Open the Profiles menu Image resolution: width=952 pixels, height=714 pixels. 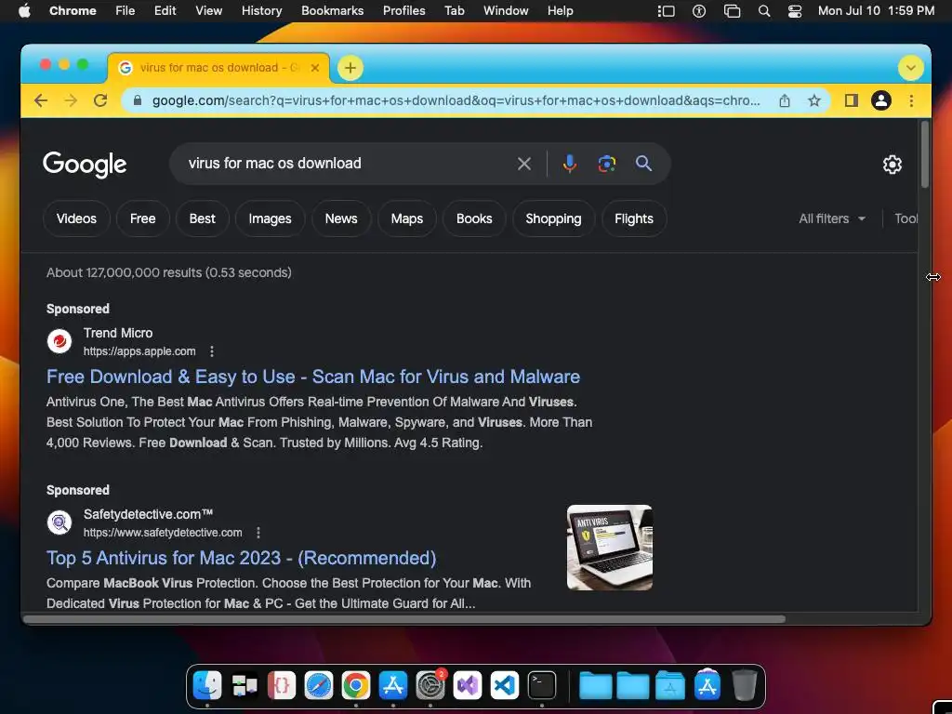point(403,11)
